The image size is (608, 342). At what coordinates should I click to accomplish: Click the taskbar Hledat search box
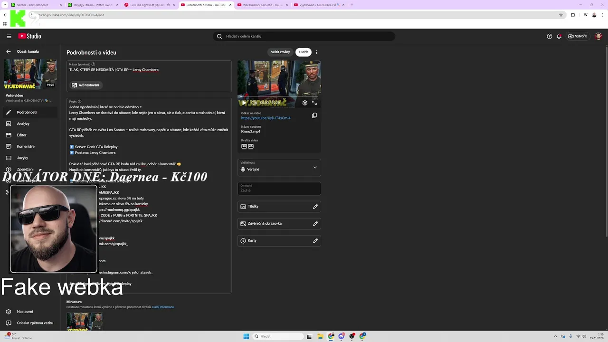tap(278, 336)
